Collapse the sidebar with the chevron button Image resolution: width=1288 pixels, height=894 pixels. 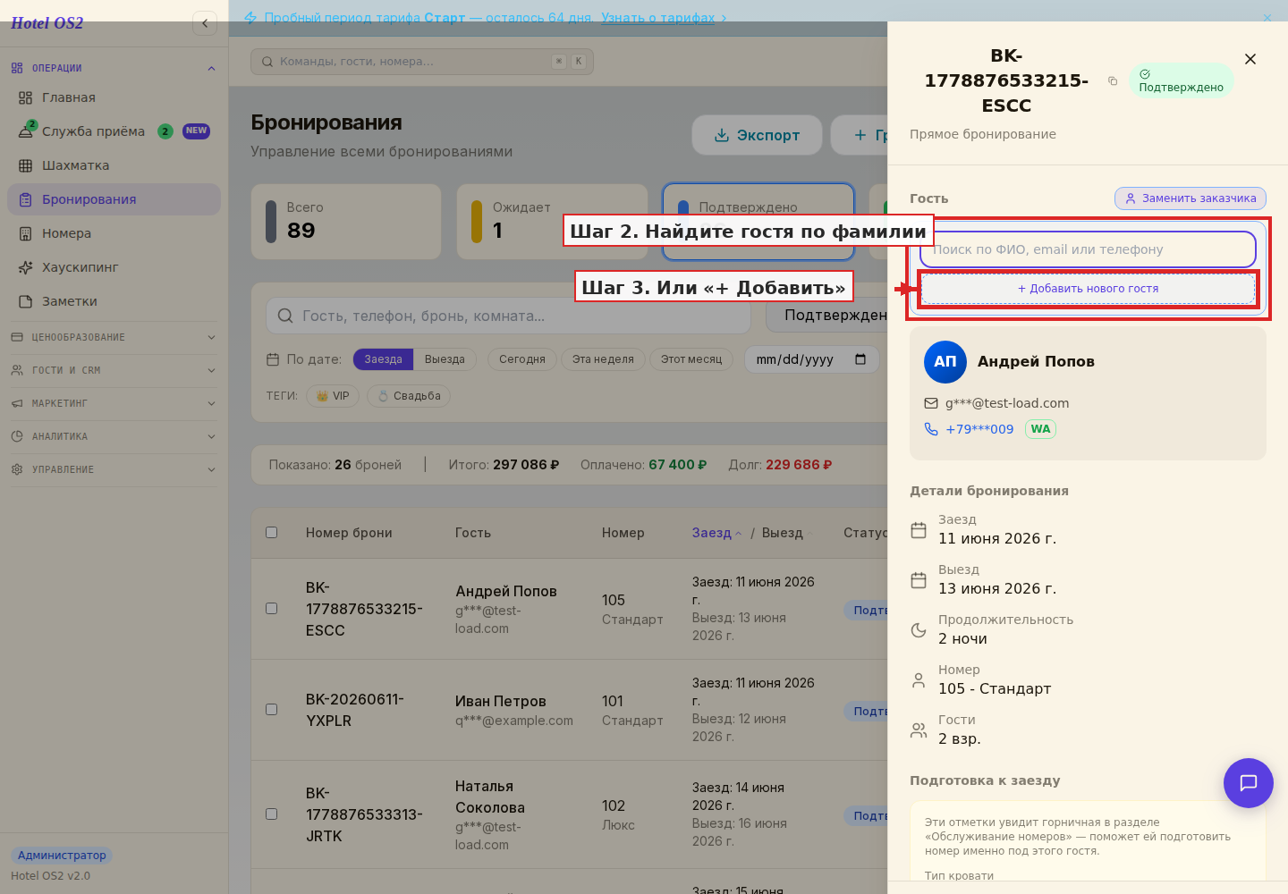pos(205,23)
